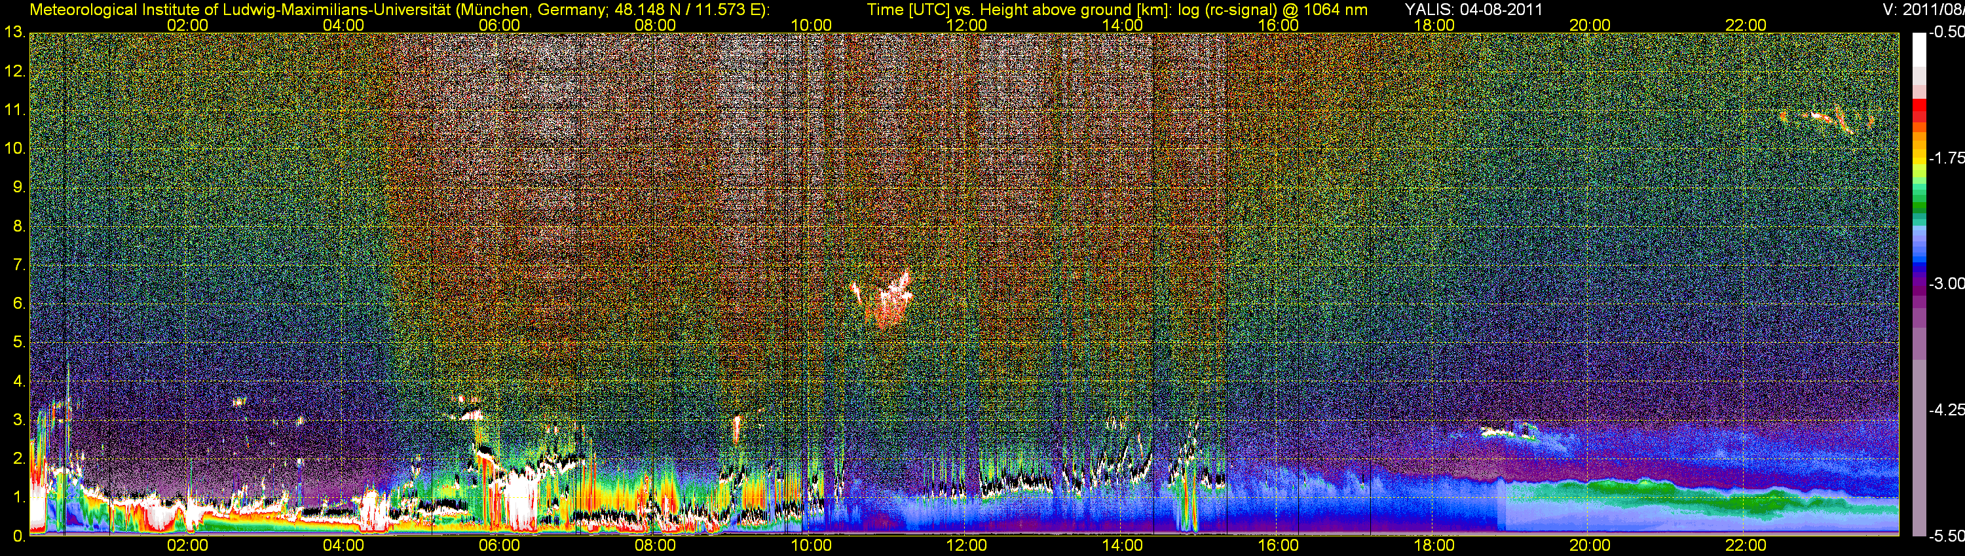Click the 06:00 label on the lower time axis

(x=499, y=546)
